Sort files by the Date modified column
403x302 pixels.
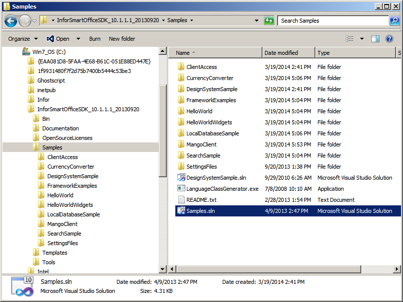click(281, 53)
